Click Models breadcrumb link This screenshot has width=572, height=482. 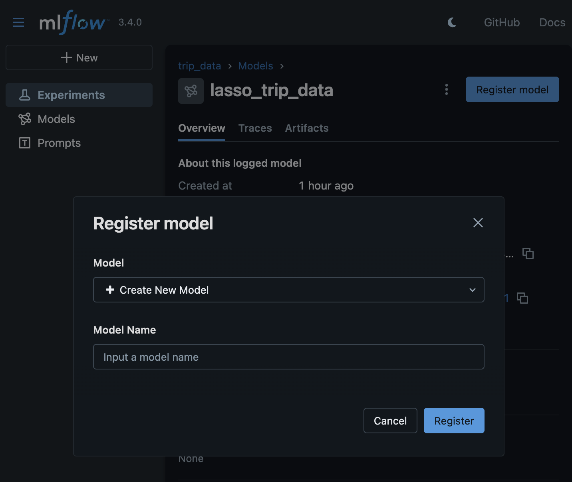coord(256,66)
